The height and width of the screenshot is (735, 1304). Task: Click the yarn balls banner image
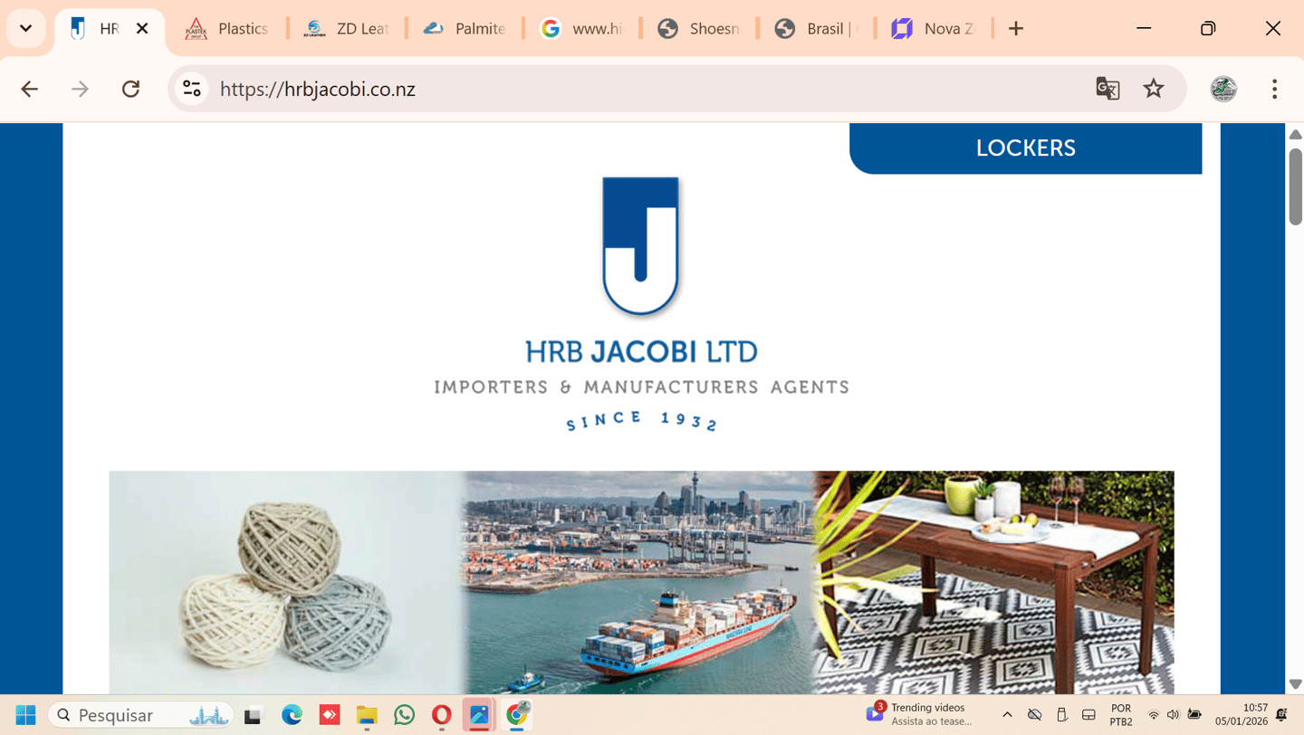pyautogui.click(x=286, y=582)
